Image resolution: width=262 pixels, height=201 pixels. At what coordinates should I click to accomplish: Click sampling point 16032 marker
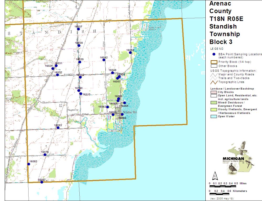click(x=57, y=75)
